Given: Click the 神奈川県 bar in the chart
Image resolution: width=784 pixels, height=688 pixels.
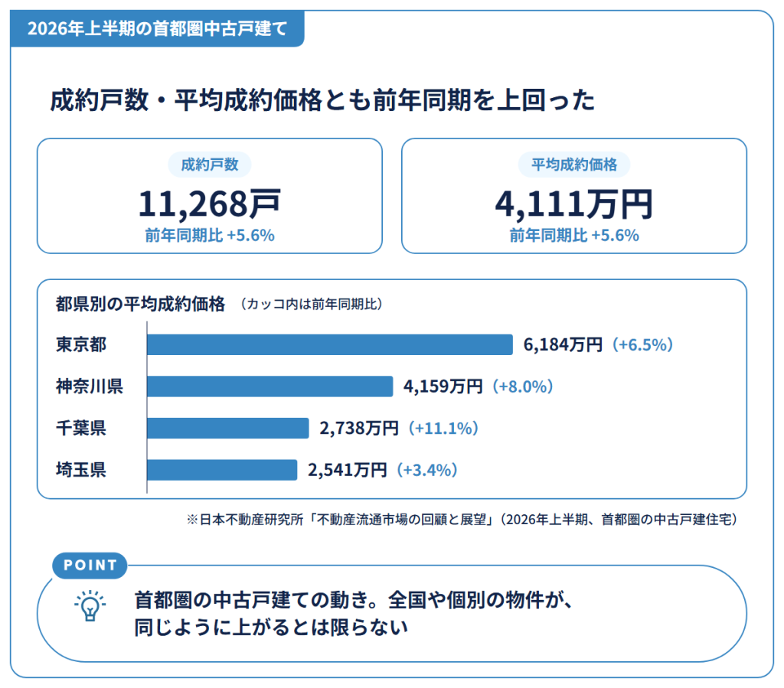Looking at the screenshot, I should click(x=270, y=386).
